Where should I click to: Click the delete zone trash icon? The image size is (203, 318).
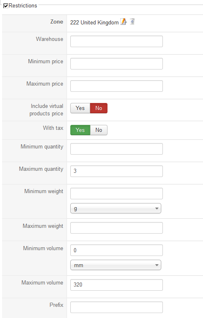[132, 22]
